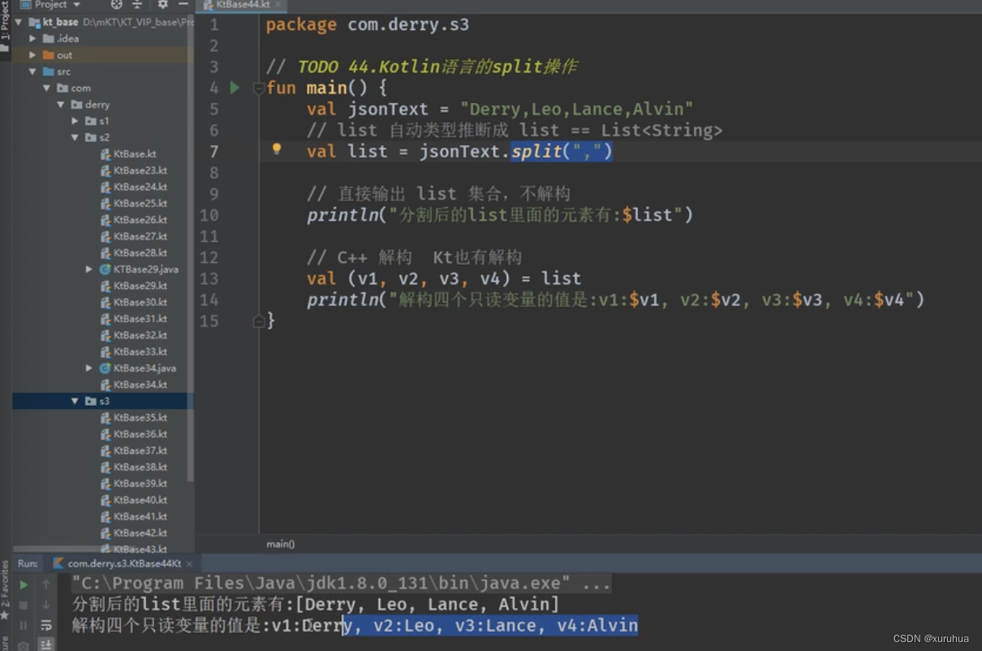Click the Stop square button in Run panel
The image size is (982, 651).
[x=24, y=605]
